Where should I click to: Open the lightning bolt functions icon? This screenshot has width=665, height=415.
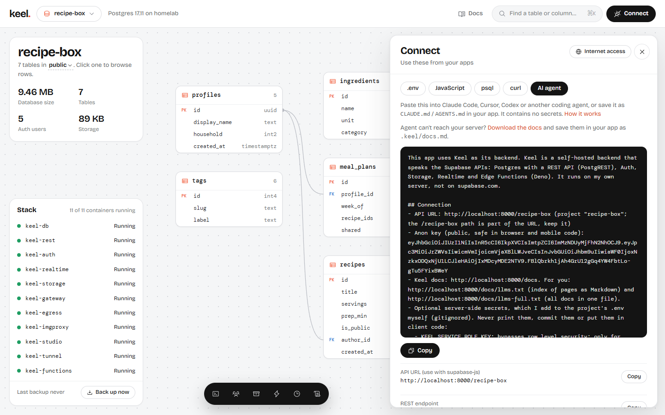(277, 394)
